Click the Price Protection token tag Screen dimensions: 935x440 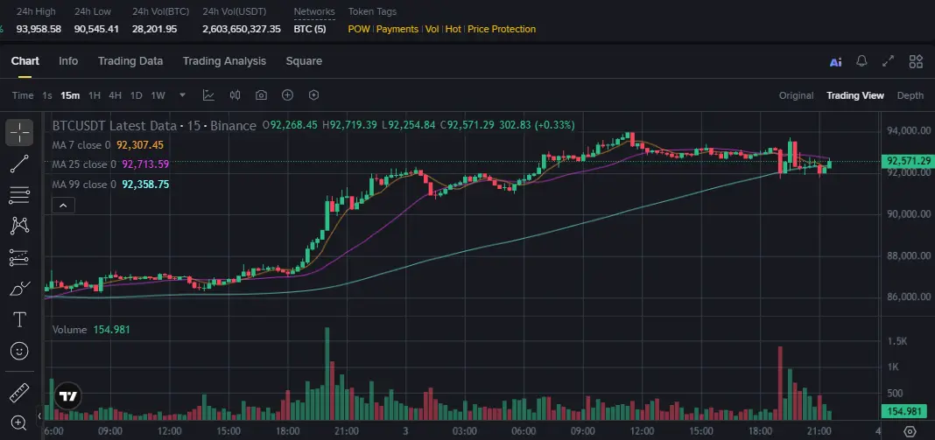pyautogui.click(x=502, y=29)
